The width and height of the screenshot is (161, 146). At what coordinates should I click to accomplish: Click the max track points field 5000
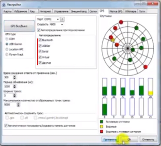click(x=10, y=104)
